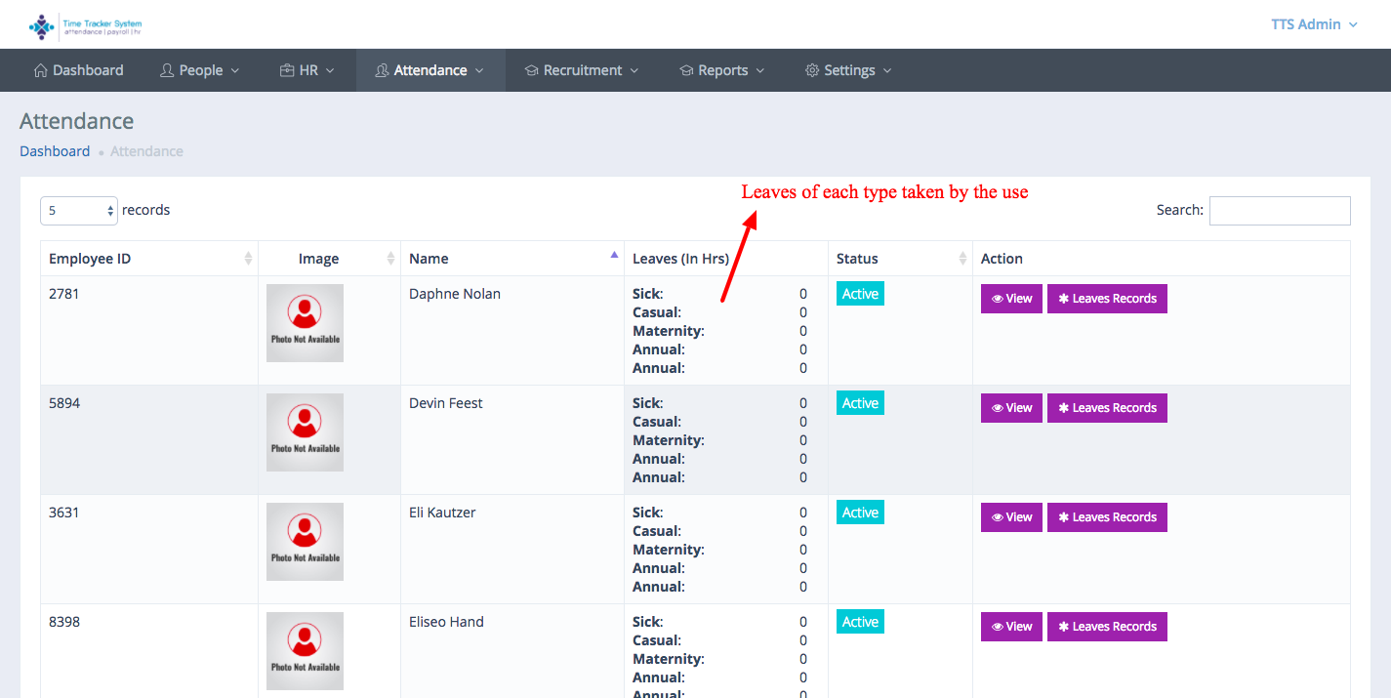
Task: Click into the Search input field
Action: coord(1279,211)
